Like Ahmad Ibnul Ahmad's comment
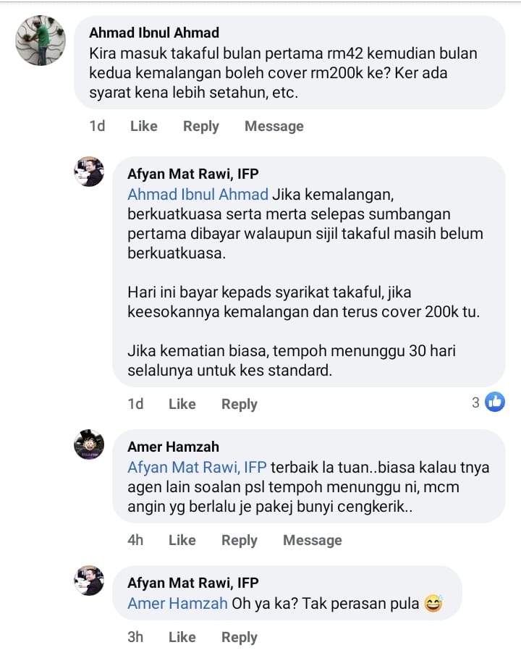The width and height of the screenshot is (521, 658). pyautogui.click(x=144, y=126)
